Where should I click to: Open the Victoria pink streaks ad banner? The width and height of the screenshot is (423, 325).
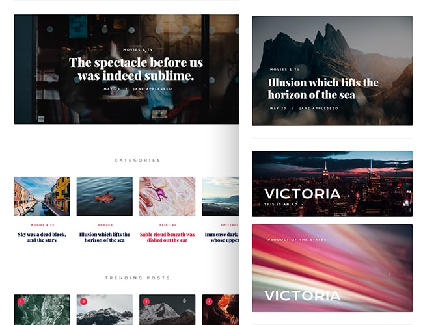click(x=333, y=268)
